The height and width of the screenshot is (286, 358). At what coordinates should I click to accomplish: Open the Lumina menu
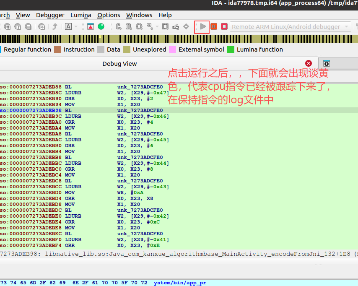pos(80,15)
